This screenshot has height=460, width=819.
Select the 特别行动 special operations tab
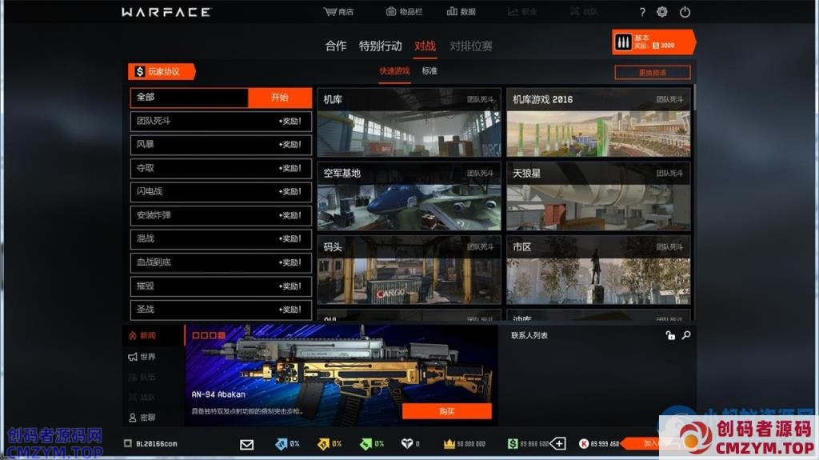pos(381,46)
